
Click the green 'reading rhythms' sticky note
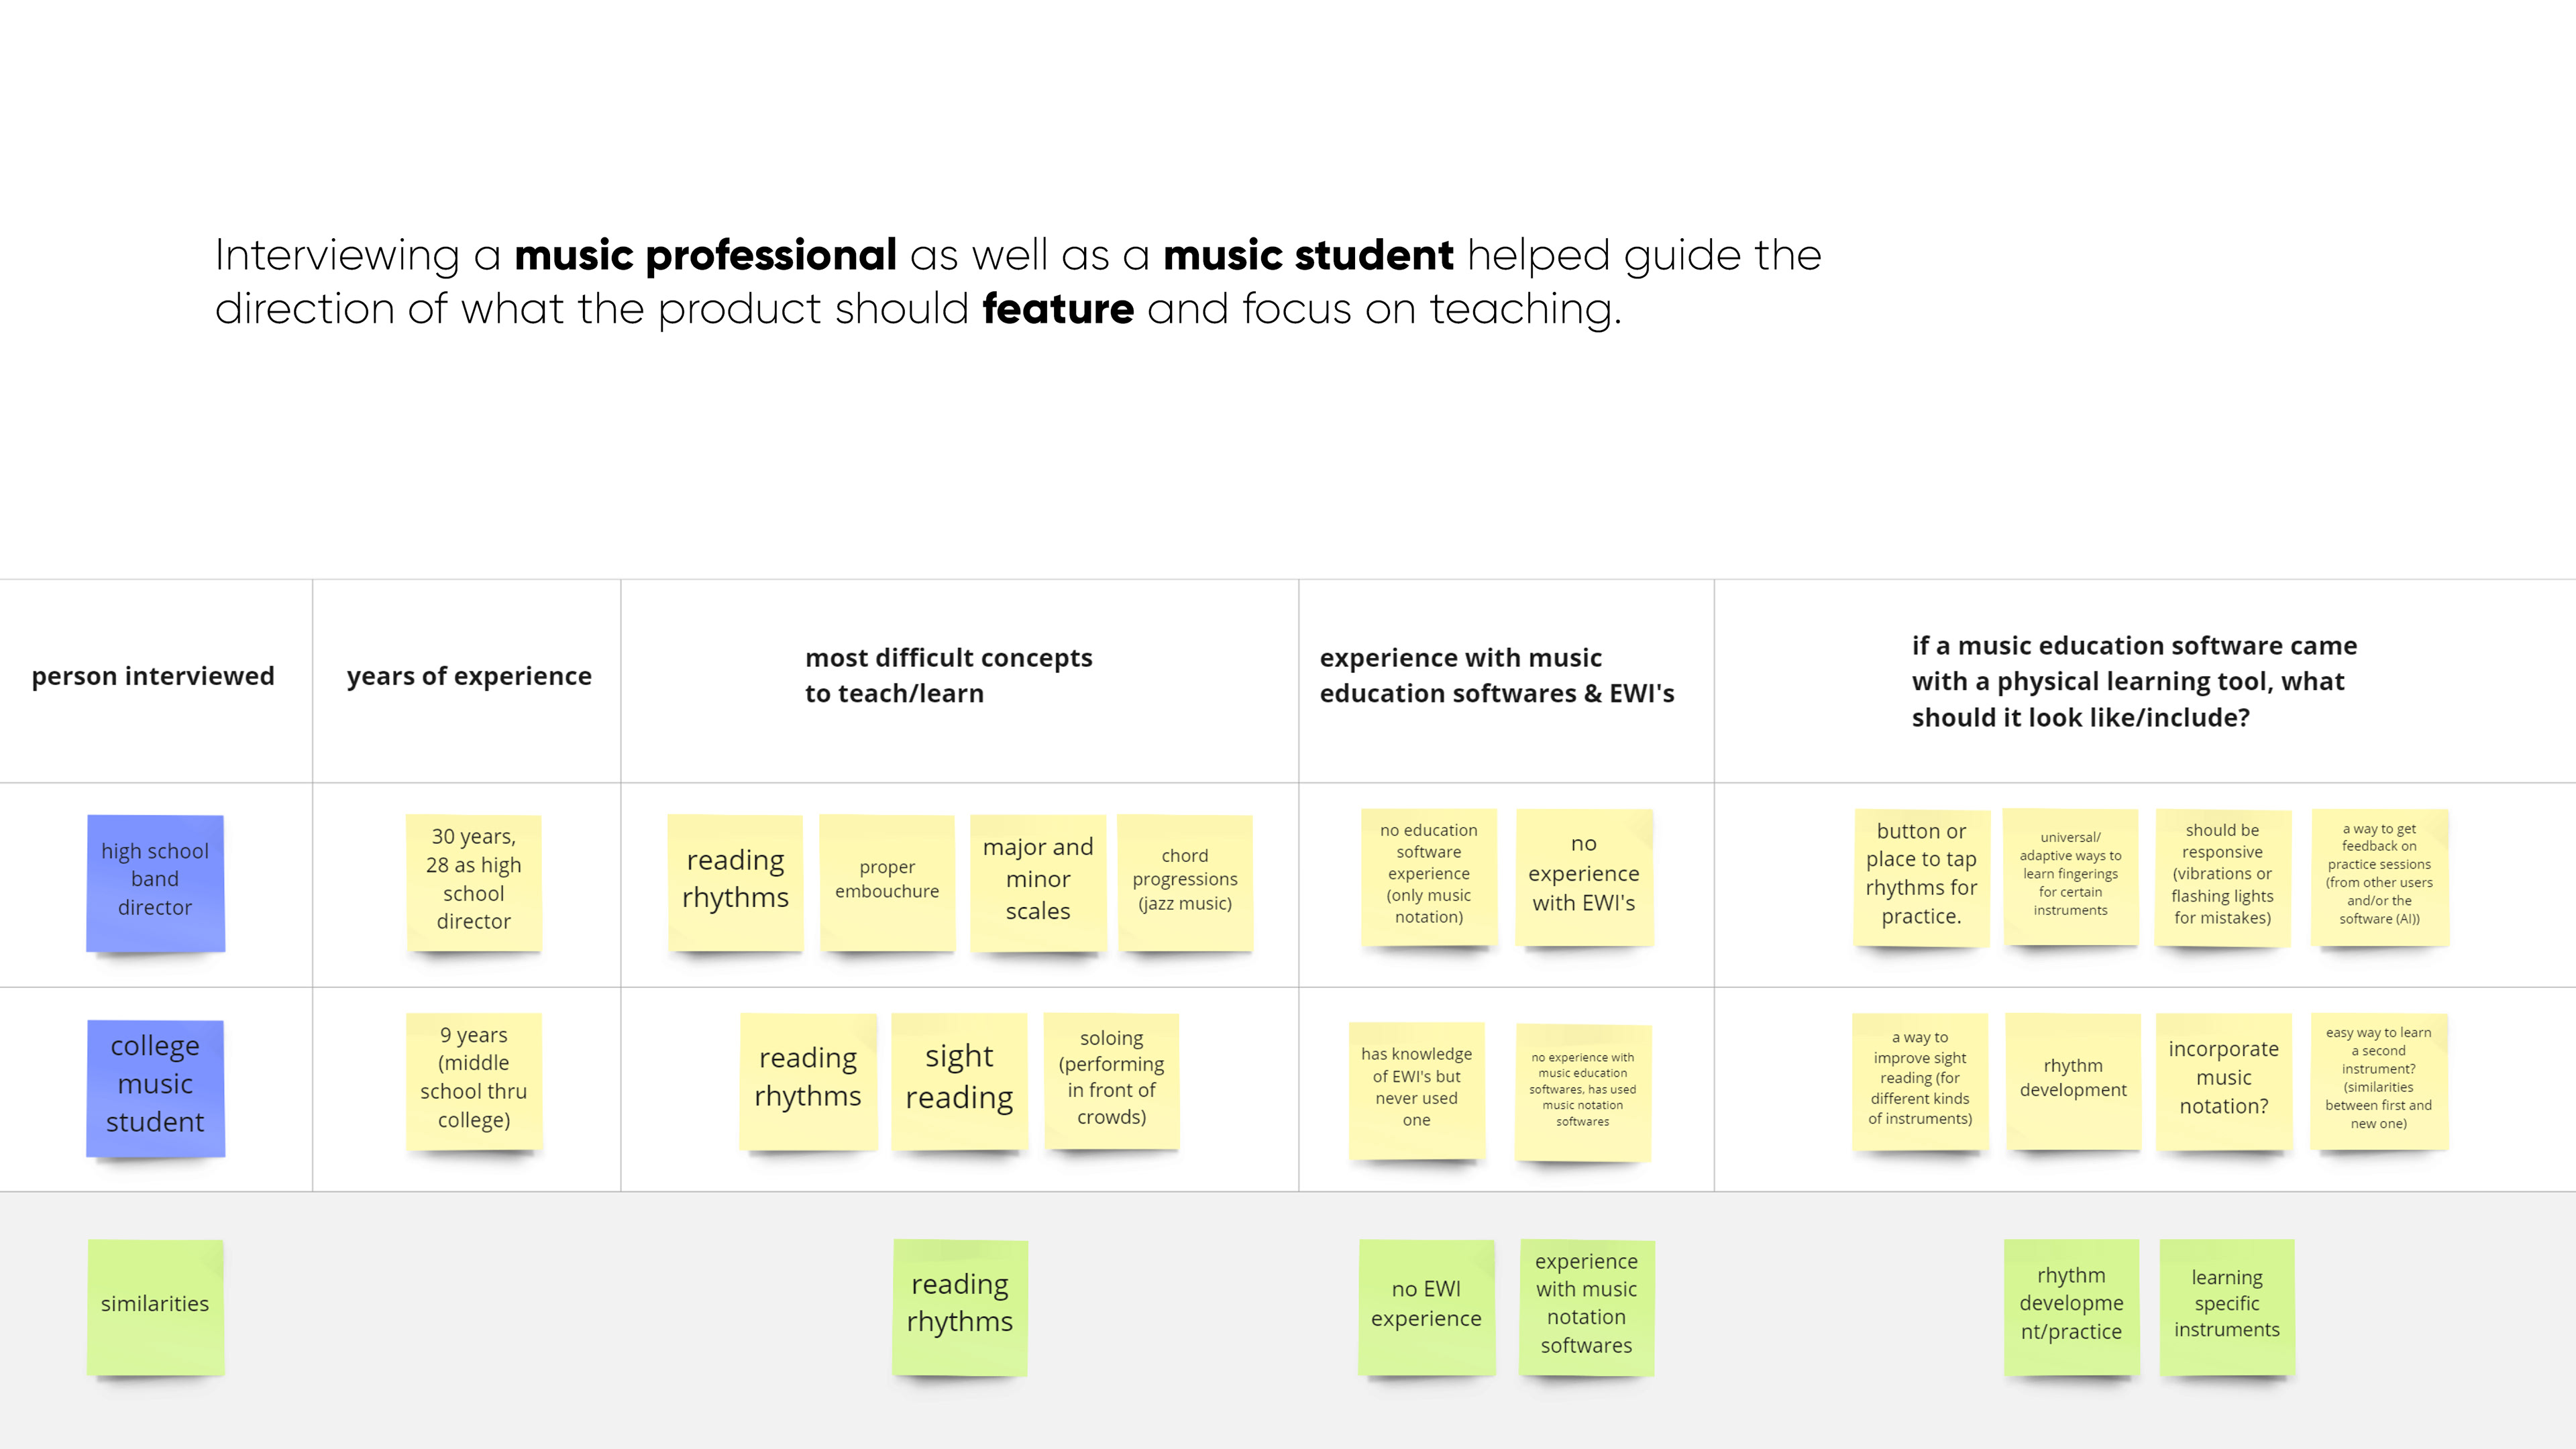(959, 1305)
